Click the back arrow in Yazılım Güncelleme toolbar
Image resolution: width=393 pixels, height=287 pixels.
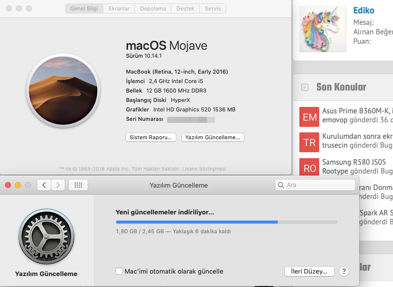(x=44, y=185)
